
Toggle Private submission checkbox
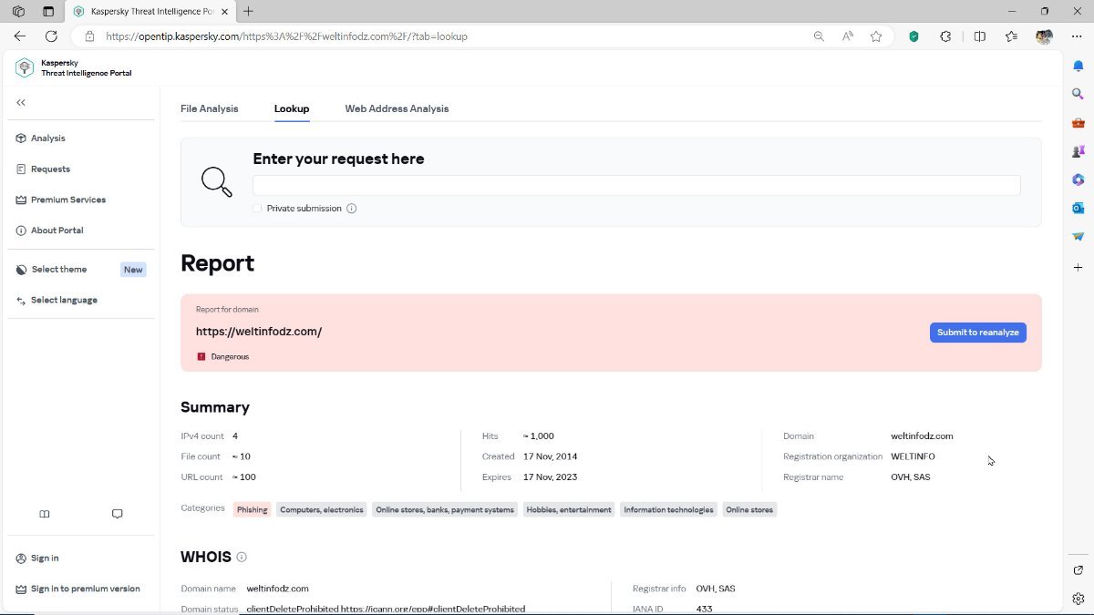tap(257, 209)
